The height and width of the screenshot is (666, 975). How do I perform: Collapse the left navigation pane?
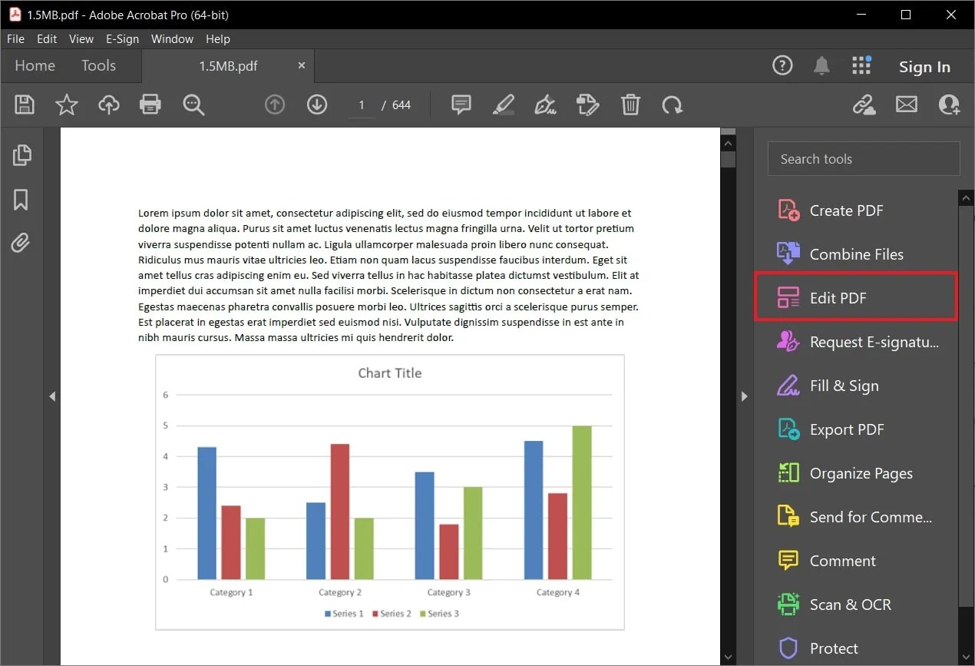52,396
